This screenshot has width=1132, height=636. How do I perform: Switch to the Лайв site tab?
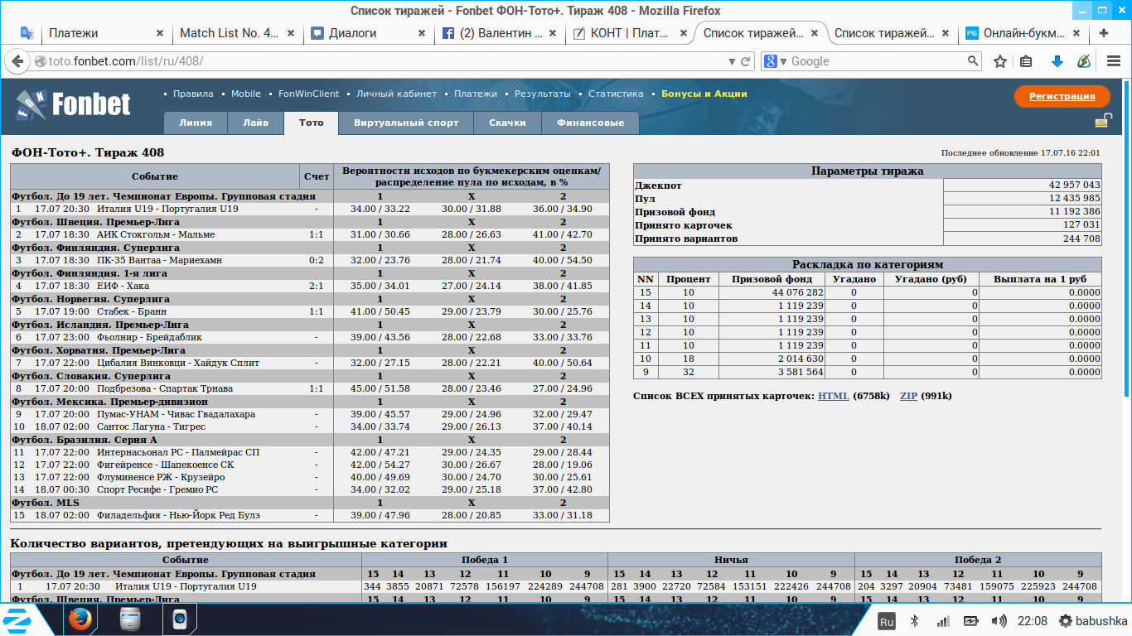256,123
